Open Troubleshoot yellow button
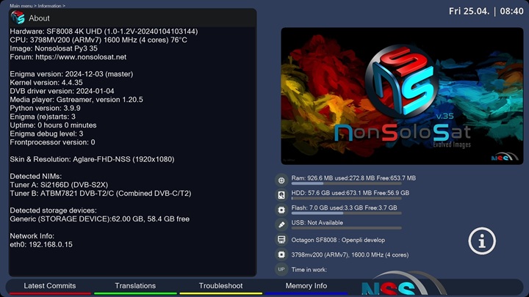 pyautogui.click(x=220, y=287)
